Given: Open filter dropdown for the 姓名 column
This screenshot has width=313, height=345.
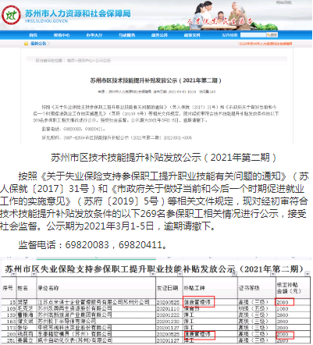Looking at the screenshot, I should (34, 274).
